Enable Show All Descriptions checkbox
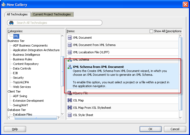190x135 pixels. coord(151,31)
